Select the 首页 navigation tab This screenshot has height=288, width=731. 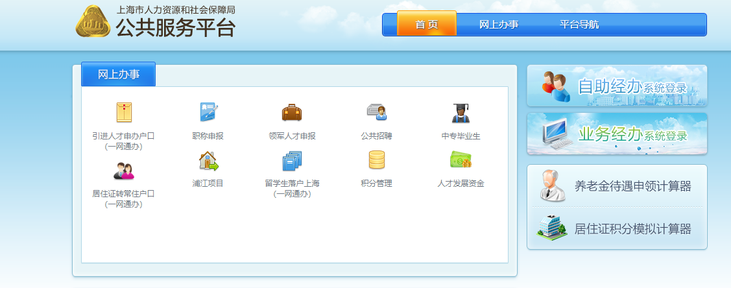(427, 23)
